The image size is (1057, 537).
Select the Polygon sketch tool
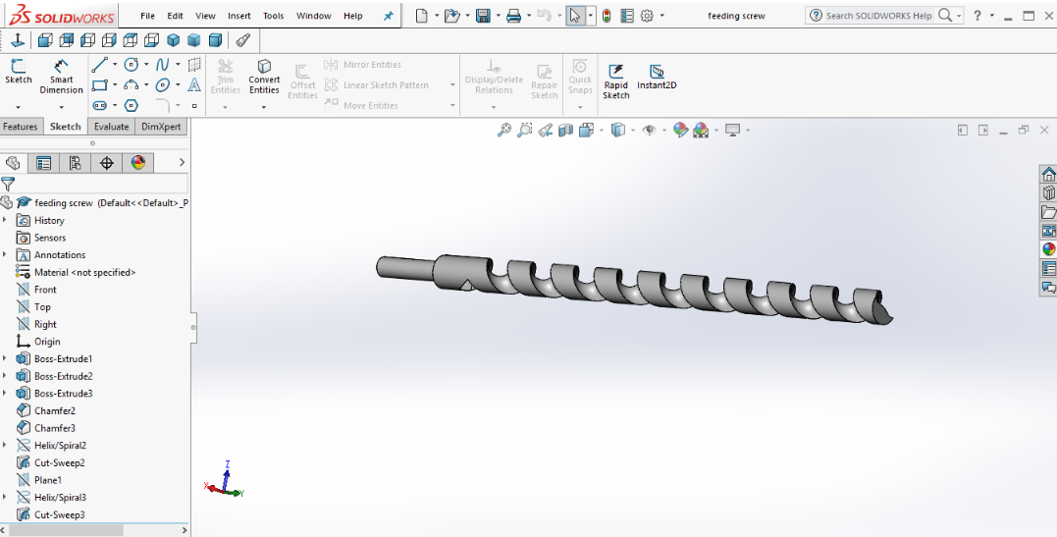(x=132, y=105)
